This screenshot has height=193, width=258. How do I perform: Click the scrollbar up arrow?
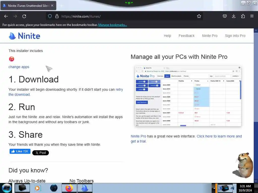coord(256,30)
